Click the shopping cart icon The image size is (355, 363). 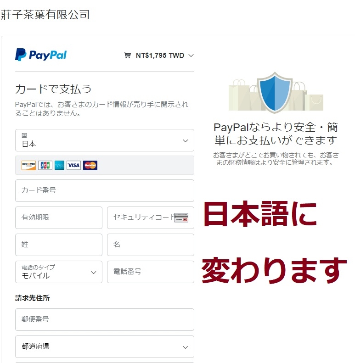point(127,56)
